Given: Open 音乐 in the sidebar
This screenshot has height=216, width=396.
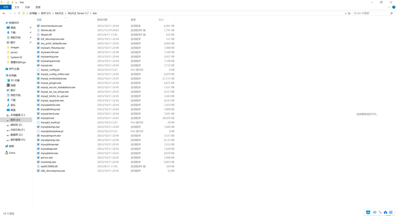Looking at the screenshot, I should click(x=13, y=105).
